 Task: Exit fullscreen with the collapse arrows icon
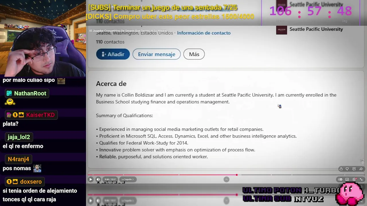point(361,179)
